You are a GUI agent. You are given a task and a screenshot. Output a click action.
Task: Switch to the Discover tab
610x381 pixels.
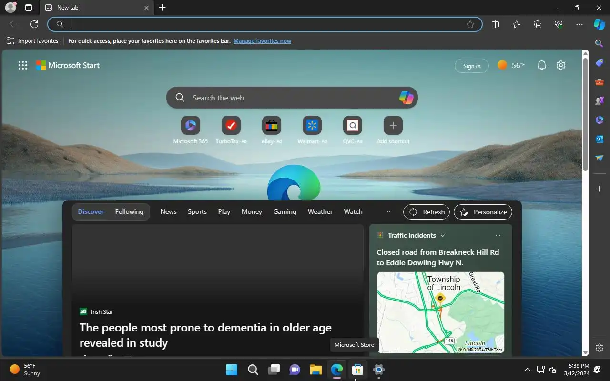click(x=91, y=212)
